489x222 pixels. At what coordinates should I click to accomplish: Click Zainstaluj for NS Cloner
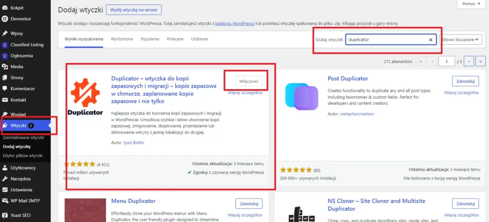pos(465,203)
